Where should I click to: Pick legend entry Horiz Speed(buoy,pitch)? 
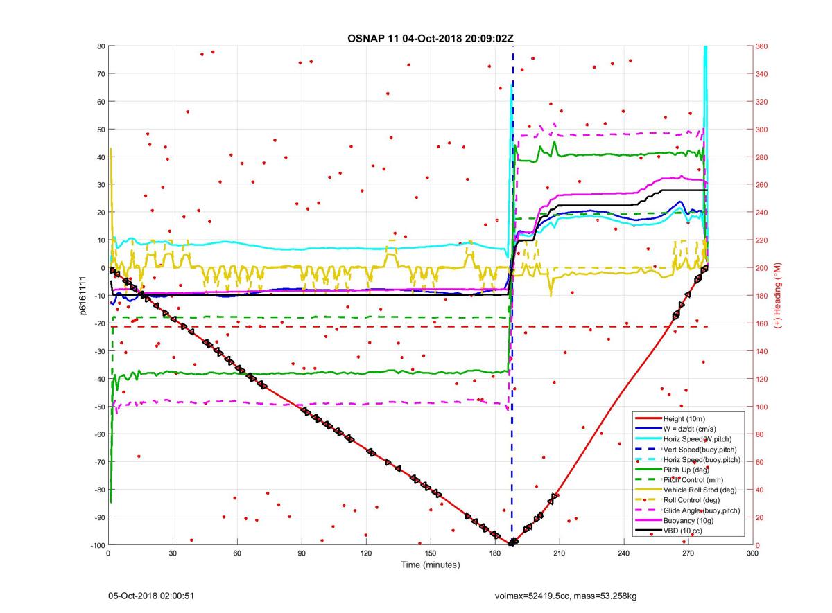click(702, 459)
